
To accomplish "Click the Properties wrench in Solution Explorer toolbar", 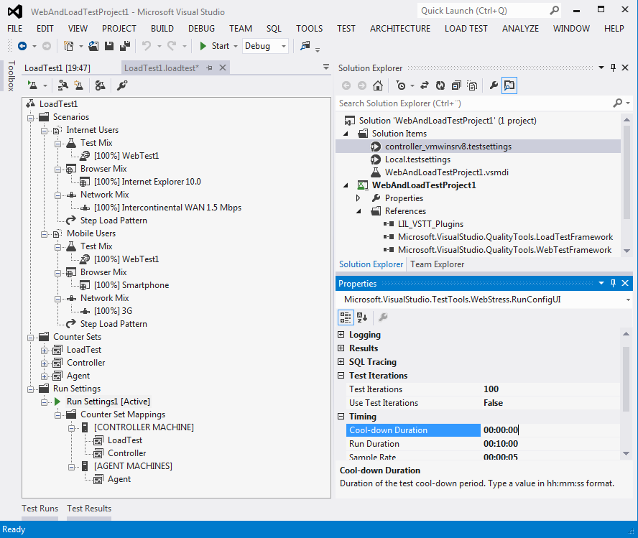I will [494, 85].
